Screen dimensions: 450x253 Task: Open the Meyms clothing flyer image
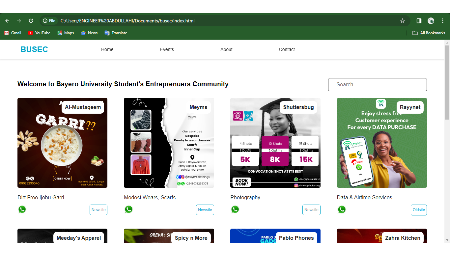(169, 143)
